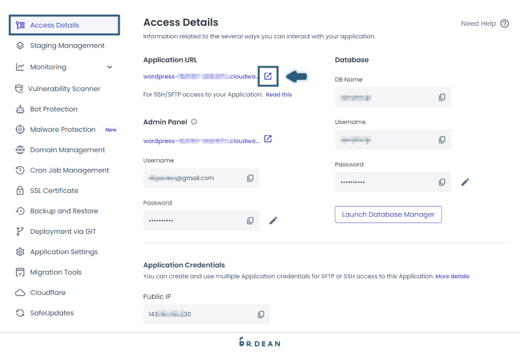Open the Application URL external link icon
This screenshot has width=520, height=352.
[268, 76]
